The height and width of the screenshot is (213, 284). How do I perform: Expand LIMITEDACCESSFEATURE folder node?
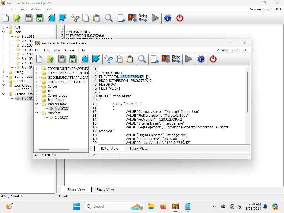point(37,82)
